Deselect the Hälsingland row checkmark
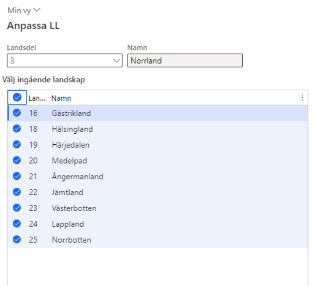315x286 pixels. click(16, 128)
